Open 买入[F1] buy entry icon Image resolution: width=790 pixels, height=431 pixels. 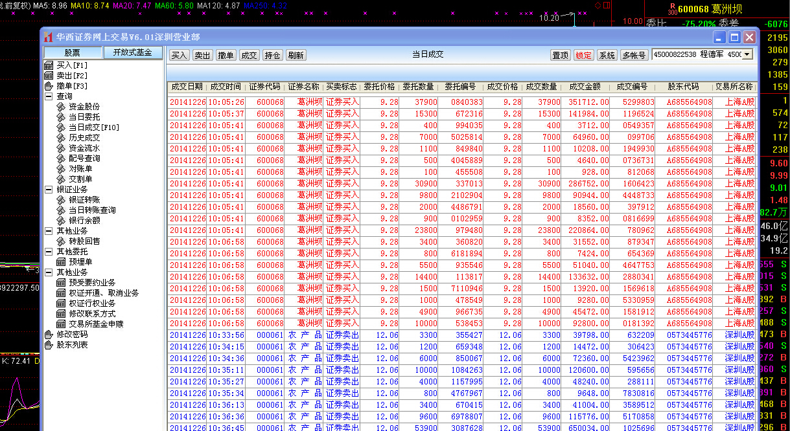(49, 65)
